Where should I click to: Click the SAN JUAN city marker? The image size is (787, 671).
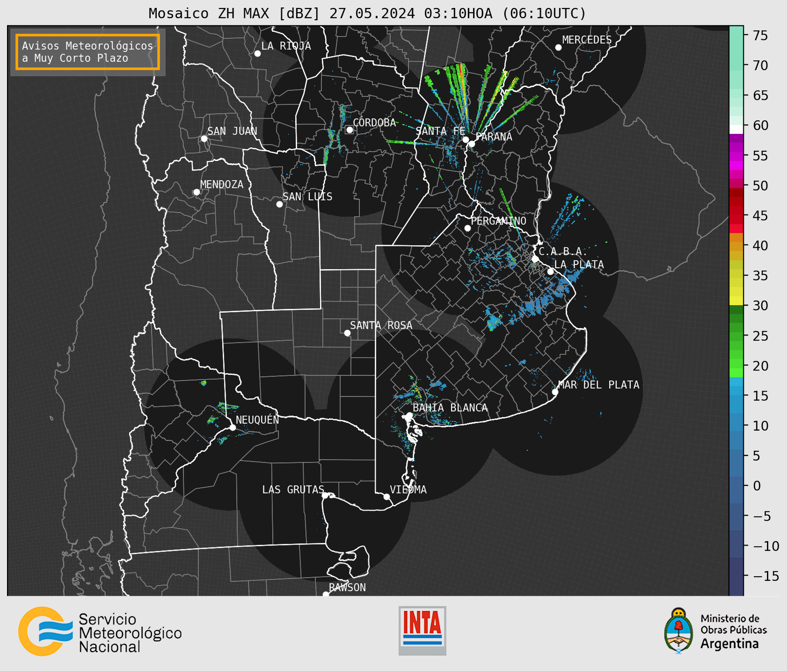pos(204,139)
